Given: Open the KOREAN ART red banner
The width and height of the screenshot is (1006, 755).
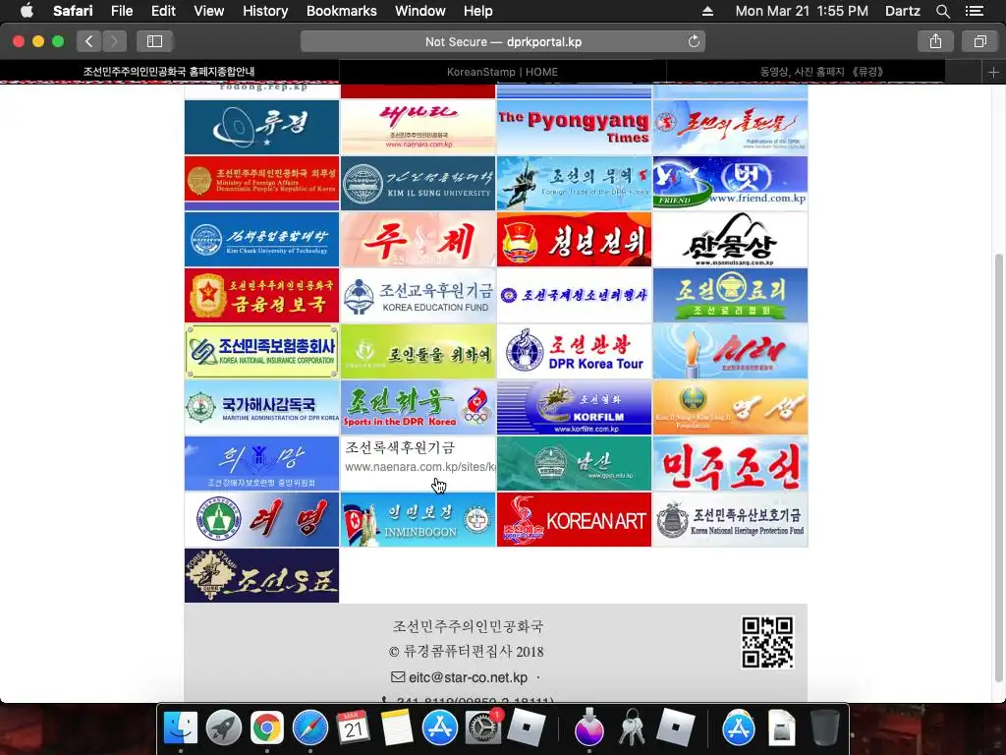Looking at the screenshot, I should coord(574,519).
